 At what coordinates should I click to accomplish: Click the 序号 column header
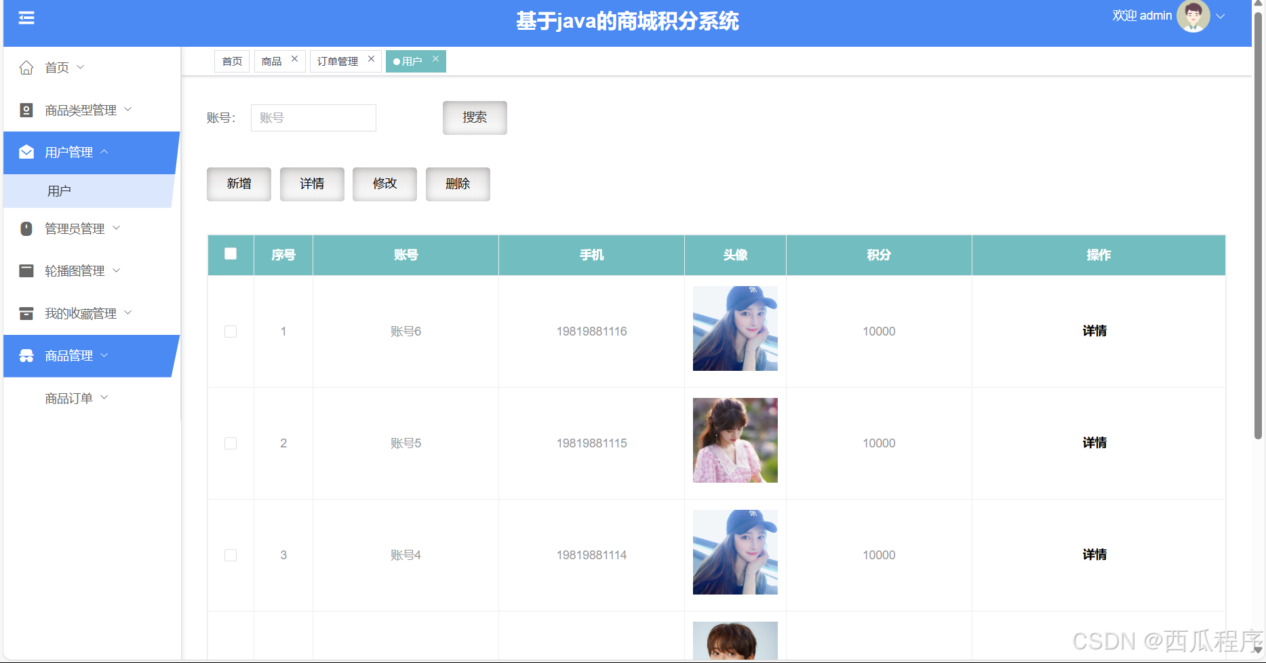tap(283, 255)
